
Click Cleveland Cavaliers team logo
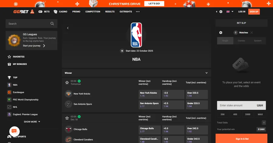coord(69,140)
